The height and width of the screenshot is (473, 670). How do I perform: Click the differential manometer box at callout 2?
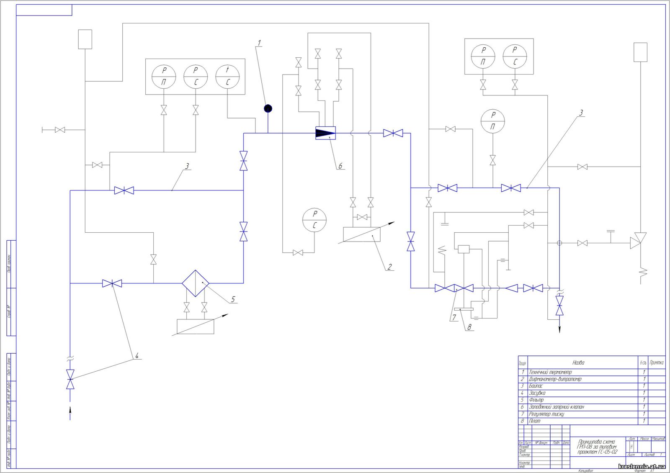pyautogui.click(x=361, y=234)
